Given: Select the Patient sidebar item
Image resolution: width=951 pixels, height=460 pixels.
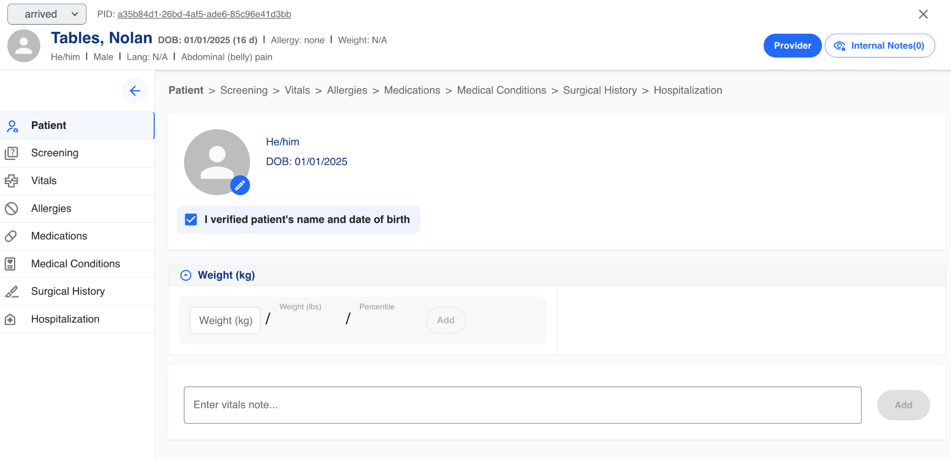Looking at the screenshot, I should 48,126.
